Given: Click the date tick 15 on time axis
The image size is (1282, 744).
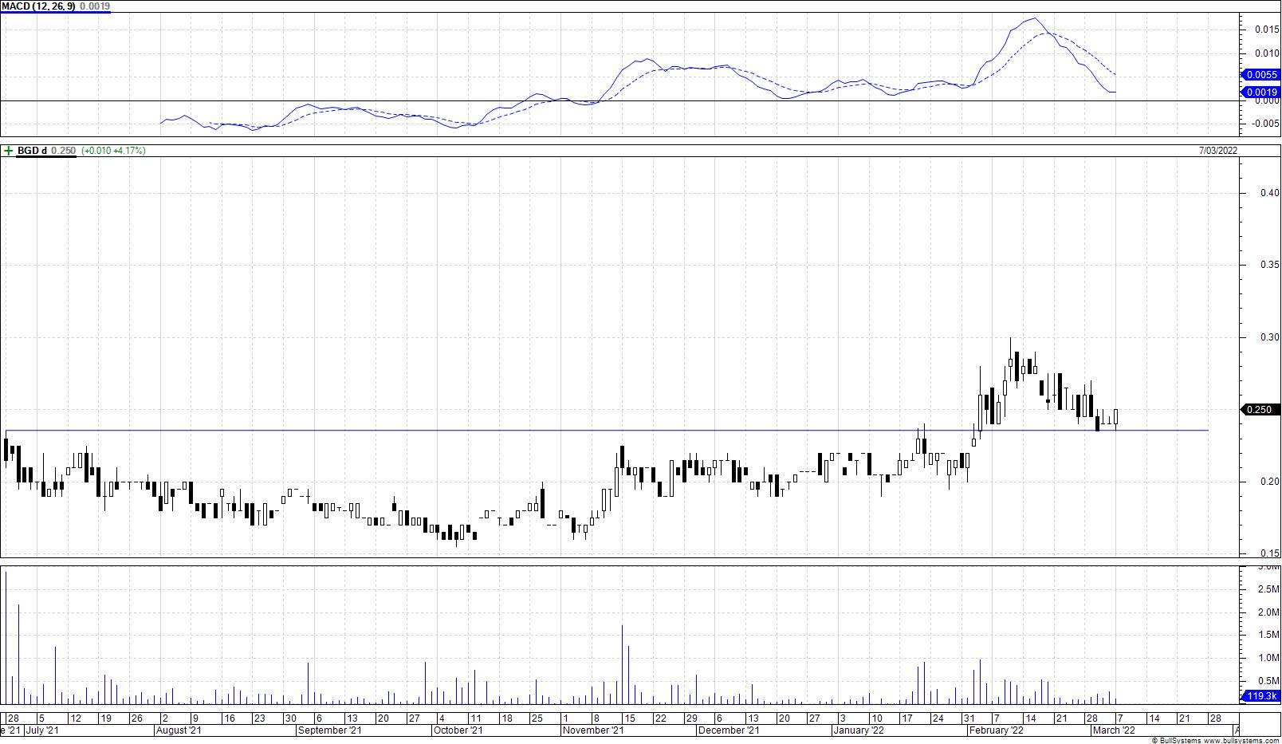Looking at the screenshot, I should [x=630, y=718].
